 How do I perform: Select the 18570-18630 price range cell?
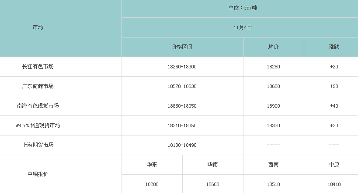point(182,86)
